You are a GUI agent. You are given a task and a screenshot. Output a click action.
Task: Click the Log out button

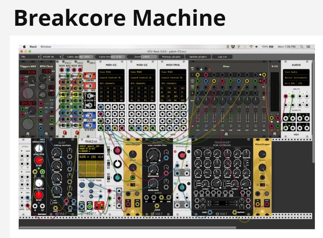click(222, 56)
